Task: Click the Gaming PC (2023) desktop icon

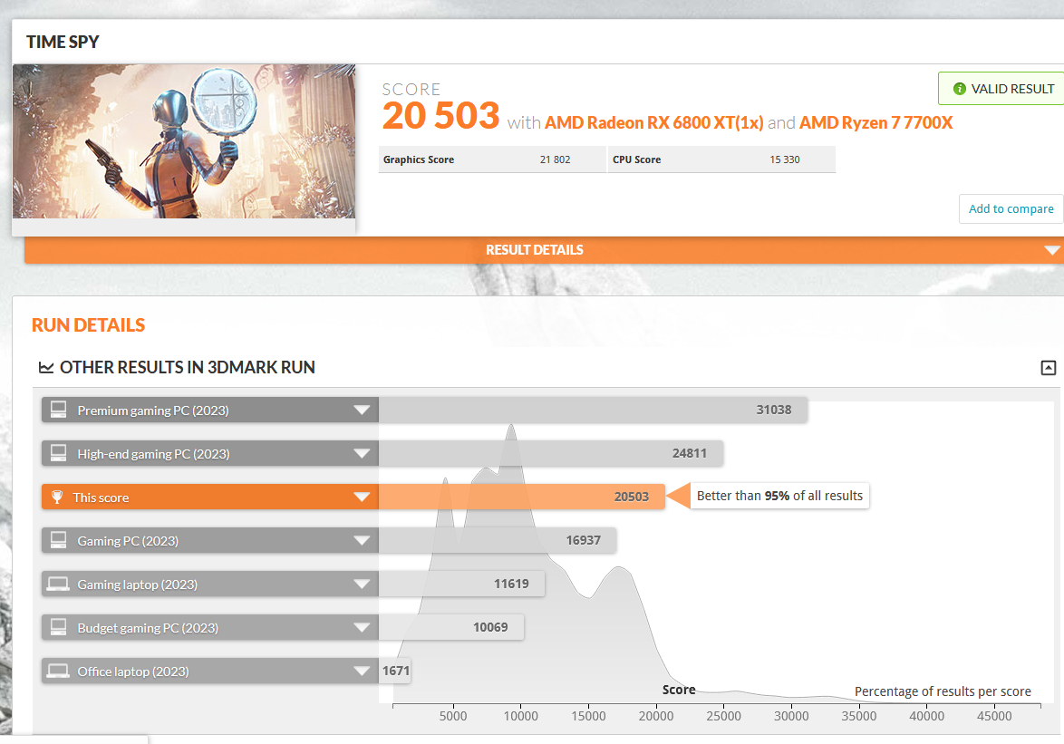Action: (x=58, y=540)
